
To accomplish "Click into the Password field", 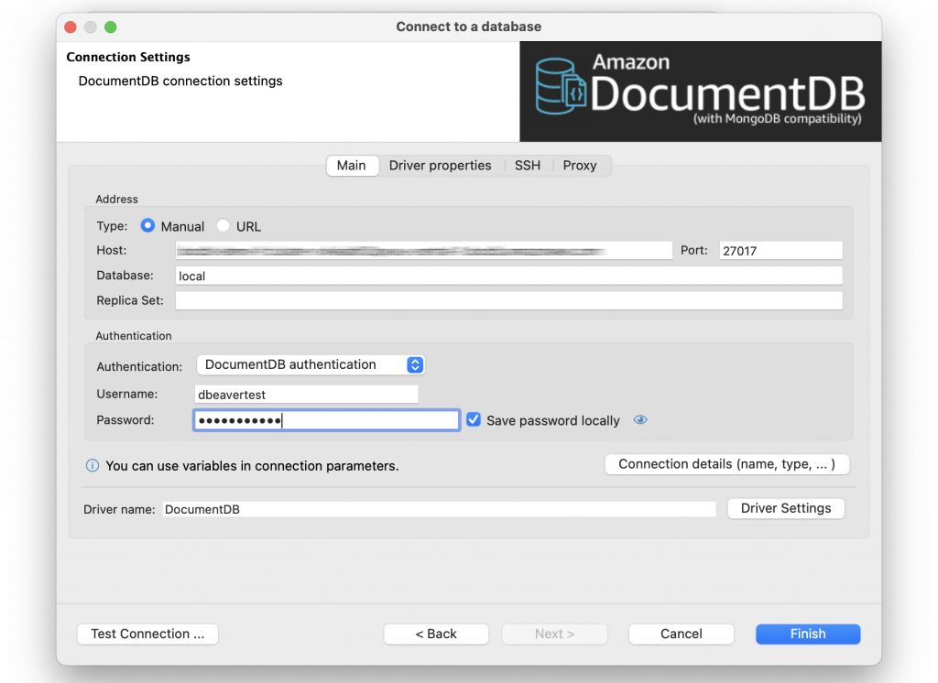I will [x=327, y=420].
